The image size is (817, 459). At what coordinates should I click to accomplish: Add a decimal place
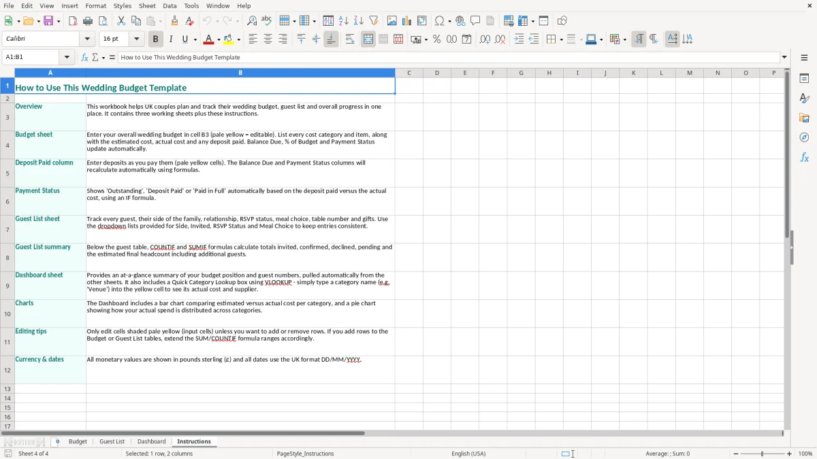485,39
